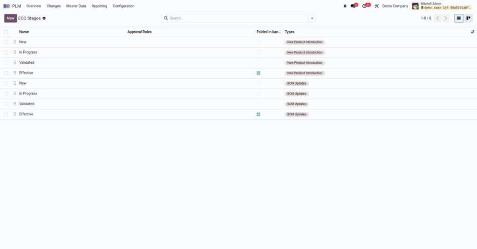Open the first In Progress stage
Viewport: 477px width, 249px height.
[x=28, y=52]
